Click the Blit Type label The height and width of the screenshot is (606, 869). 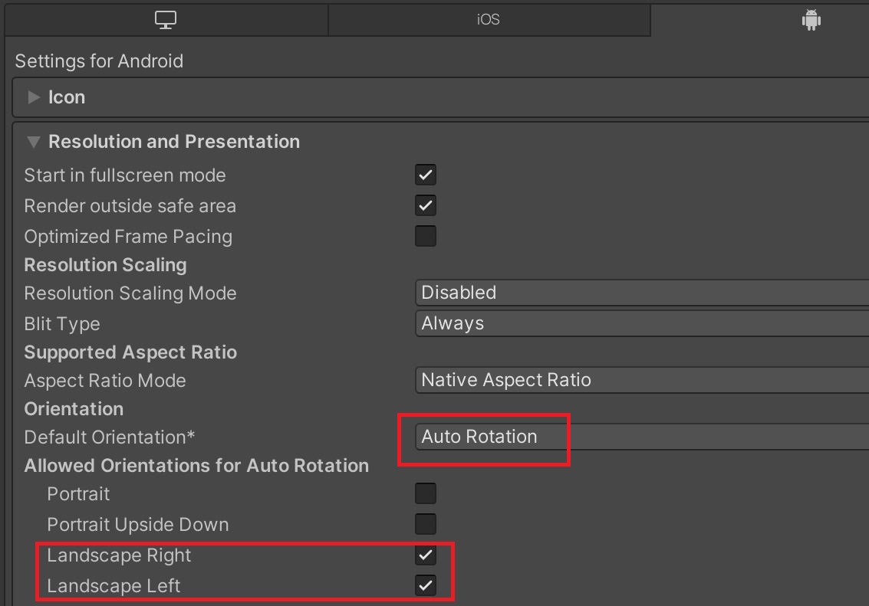[62, 324]
